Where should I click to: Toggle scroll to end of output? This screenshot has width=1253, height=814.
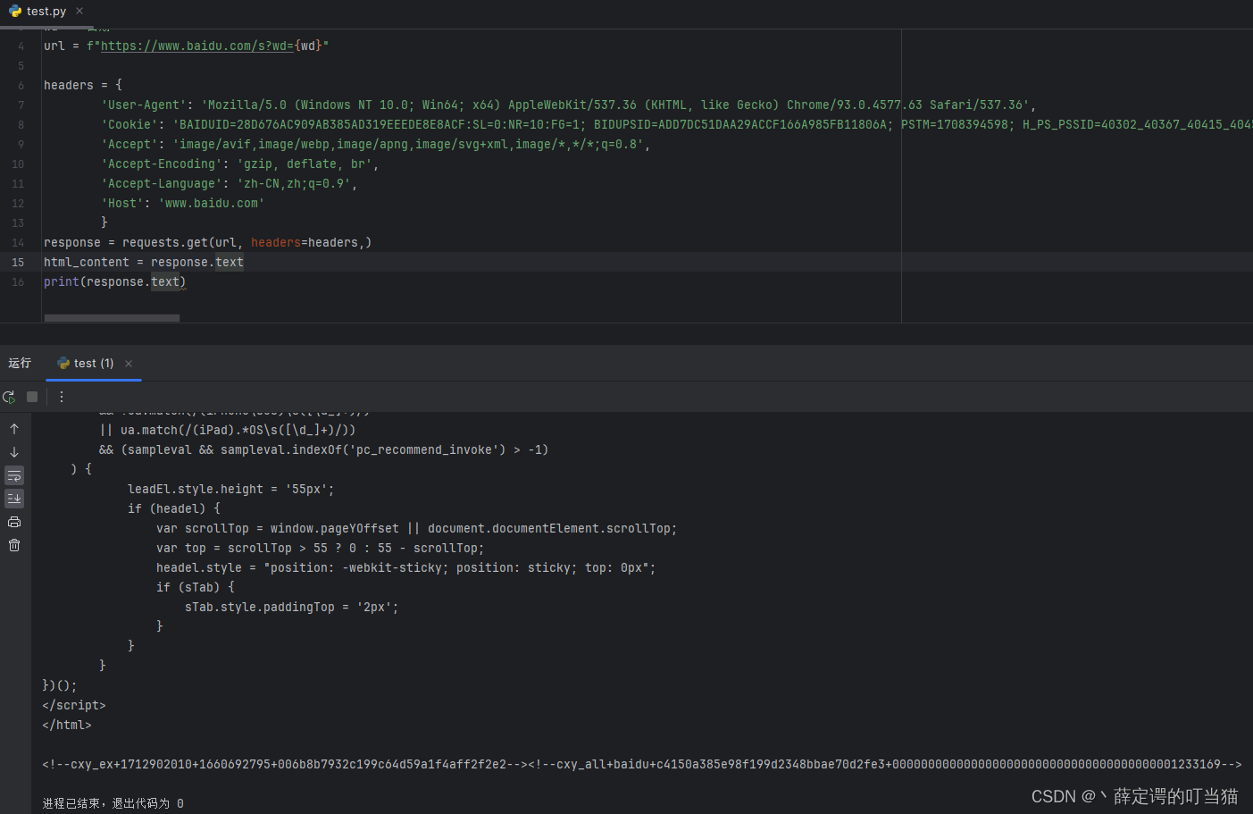(x=14, y=499)
